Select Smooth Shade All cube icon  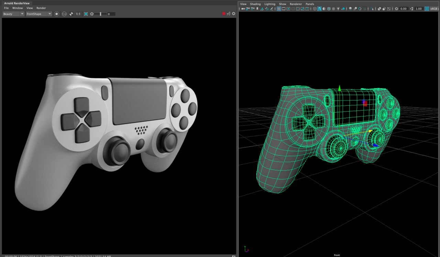[x=319, y=9]
